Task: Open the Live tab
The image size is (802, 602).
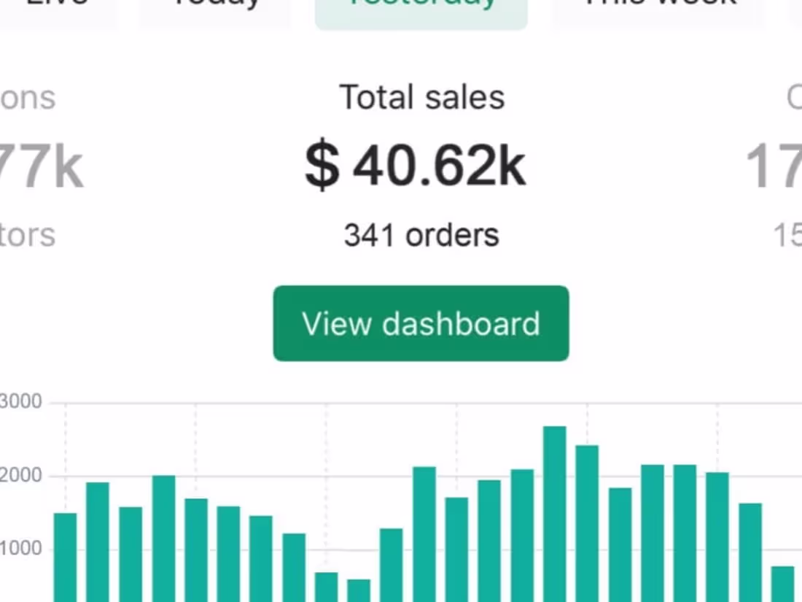Action: pyautogui.click(x=57, y=7)
